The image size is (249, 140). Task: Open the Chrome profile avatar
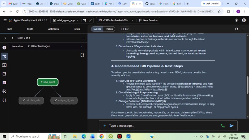click(238, 11)
